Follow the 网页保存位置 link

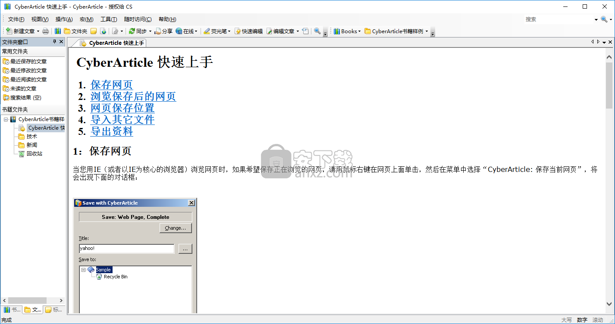[122, 108]
